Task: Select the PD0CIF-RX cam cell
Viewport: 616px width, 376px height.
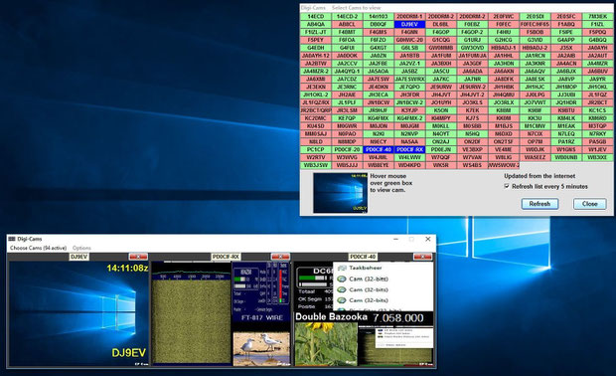Action: pyautogui.click(x=409, y=149)
